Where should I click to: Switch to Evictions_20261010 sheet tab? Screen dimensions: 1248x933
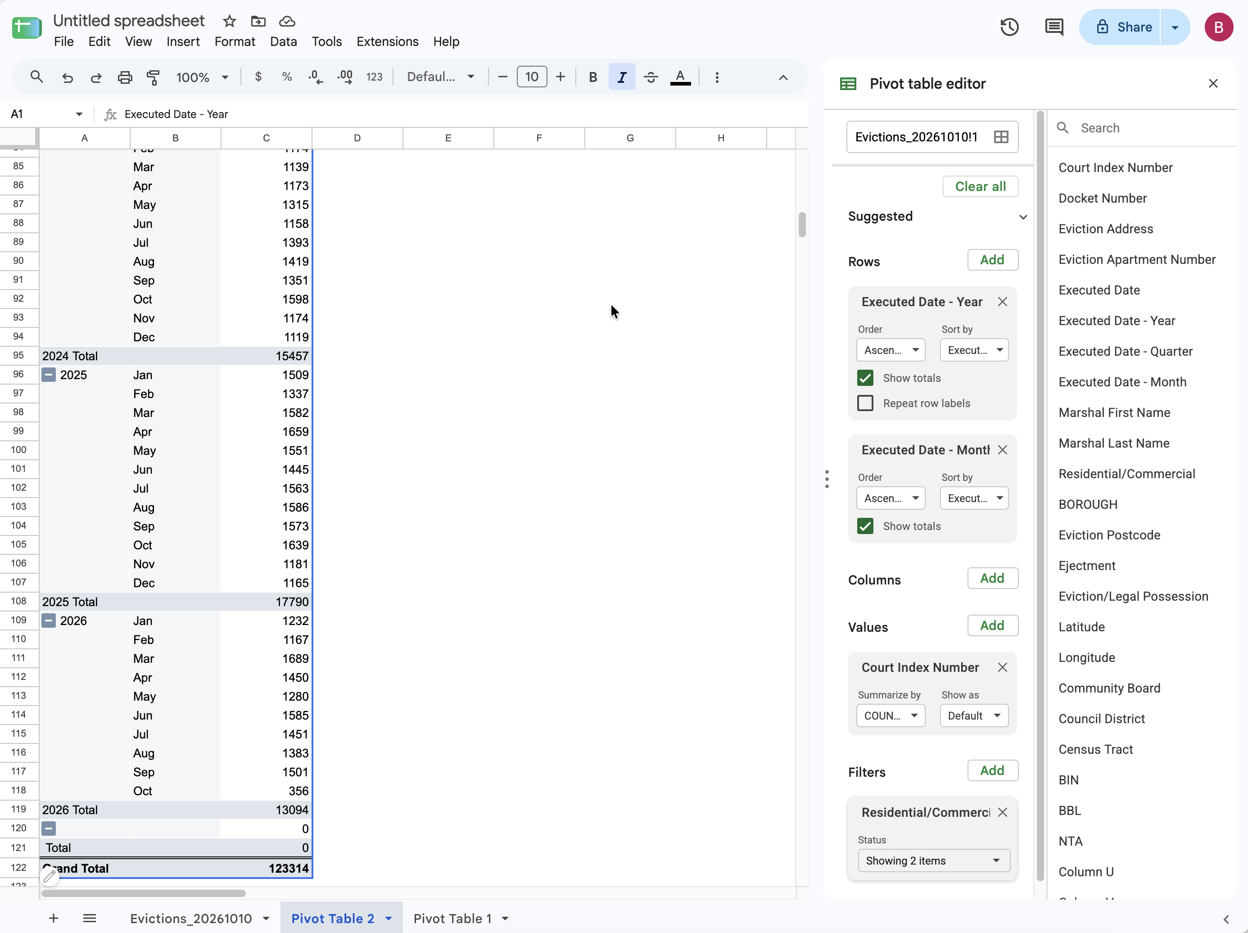(191, 918)
